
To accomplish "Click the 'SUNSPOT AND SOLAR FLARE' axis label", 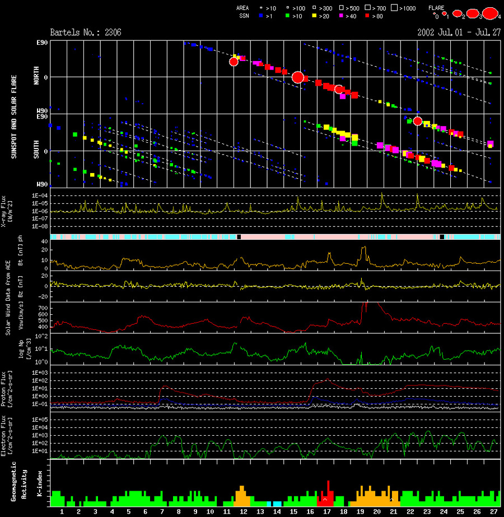I will click(x=14, y=117).
